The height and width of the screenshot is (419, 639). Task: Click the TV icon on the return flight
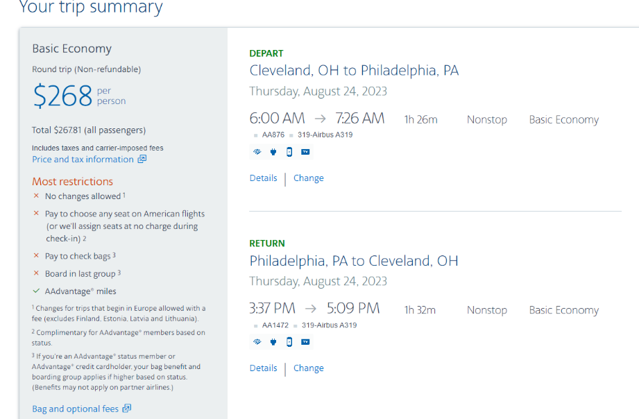[305, 342]
